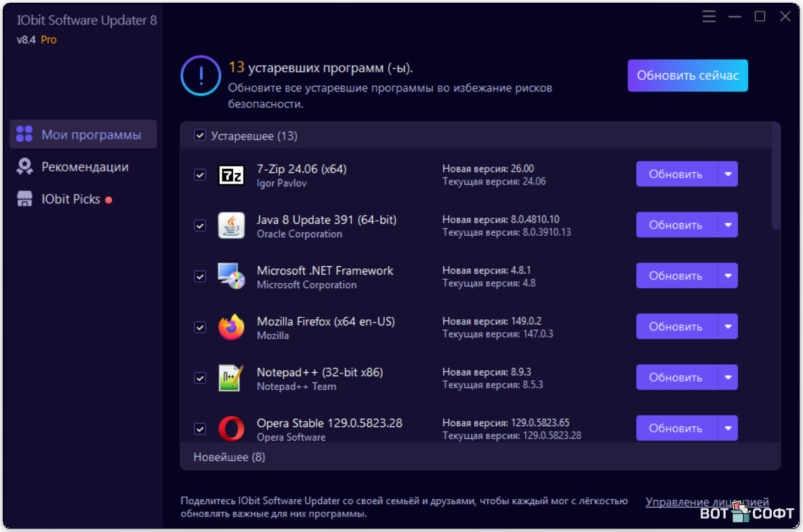This screenshot has height=532, width=803.
Task: Switch to IObit Picks section
Action: [70, 199]
